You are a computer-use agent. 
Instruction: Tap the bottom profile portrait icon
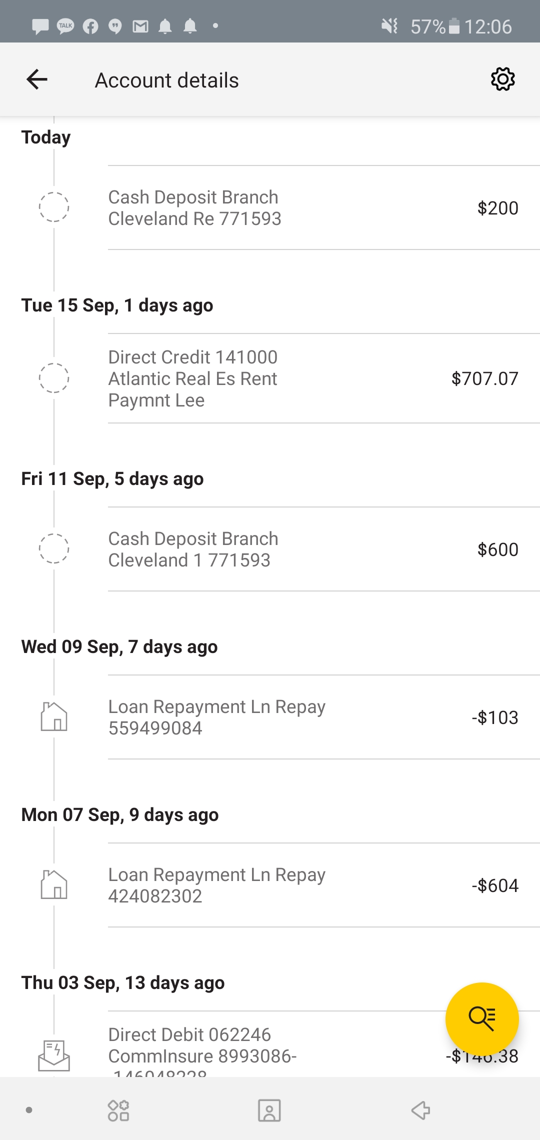click(x=269, y=1110)
